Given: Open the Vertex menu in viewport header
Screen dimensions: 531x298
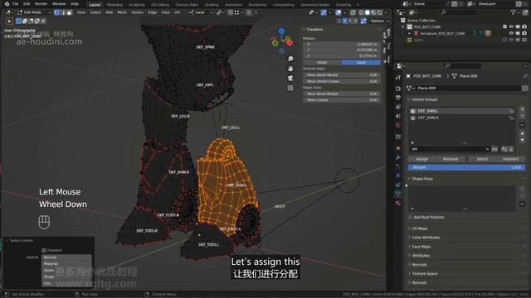Looking at the screenshot, I should coord(137,12).
